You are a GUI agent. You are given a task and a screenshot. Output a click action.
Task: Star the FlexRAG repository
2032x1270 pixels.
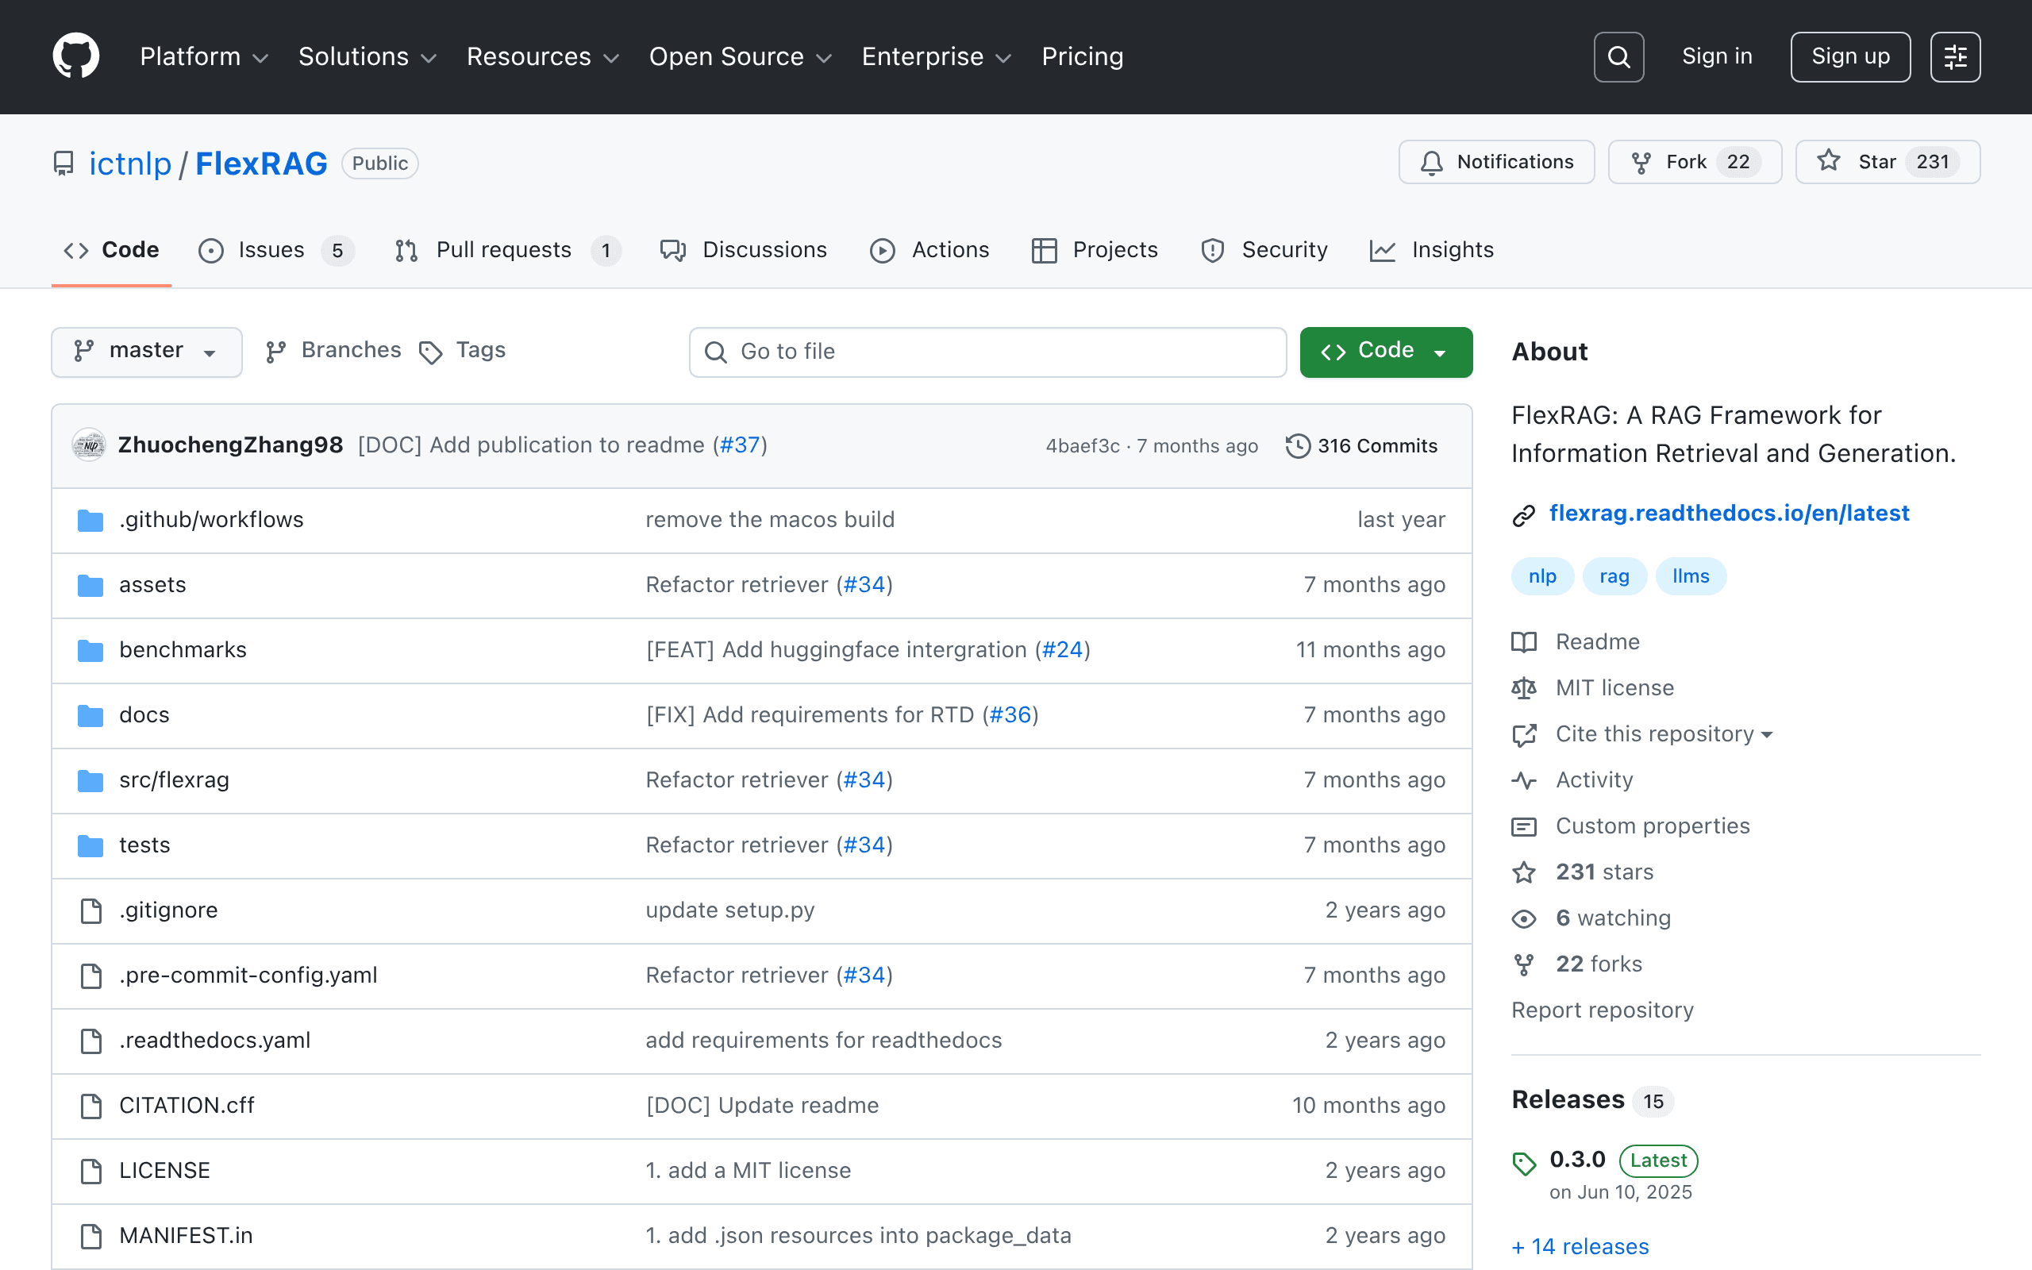click(x=1888, y=162)
